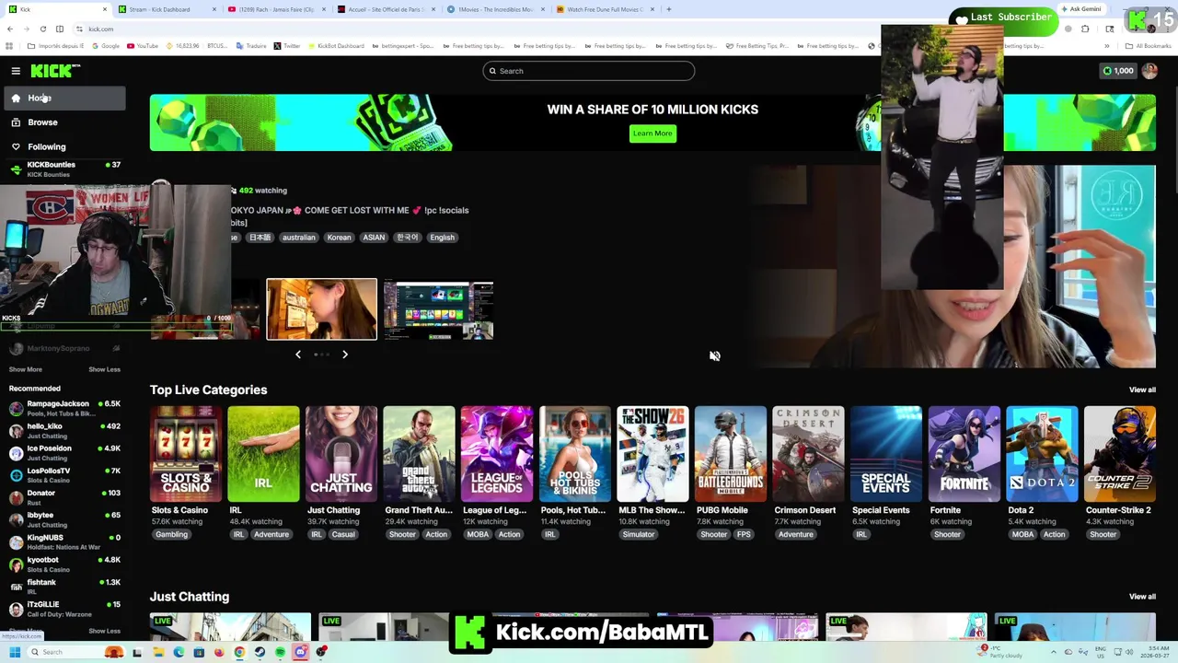The image size is (1178, 663).
Task: Open a new browser tab
Action: [x=668, y=9]
